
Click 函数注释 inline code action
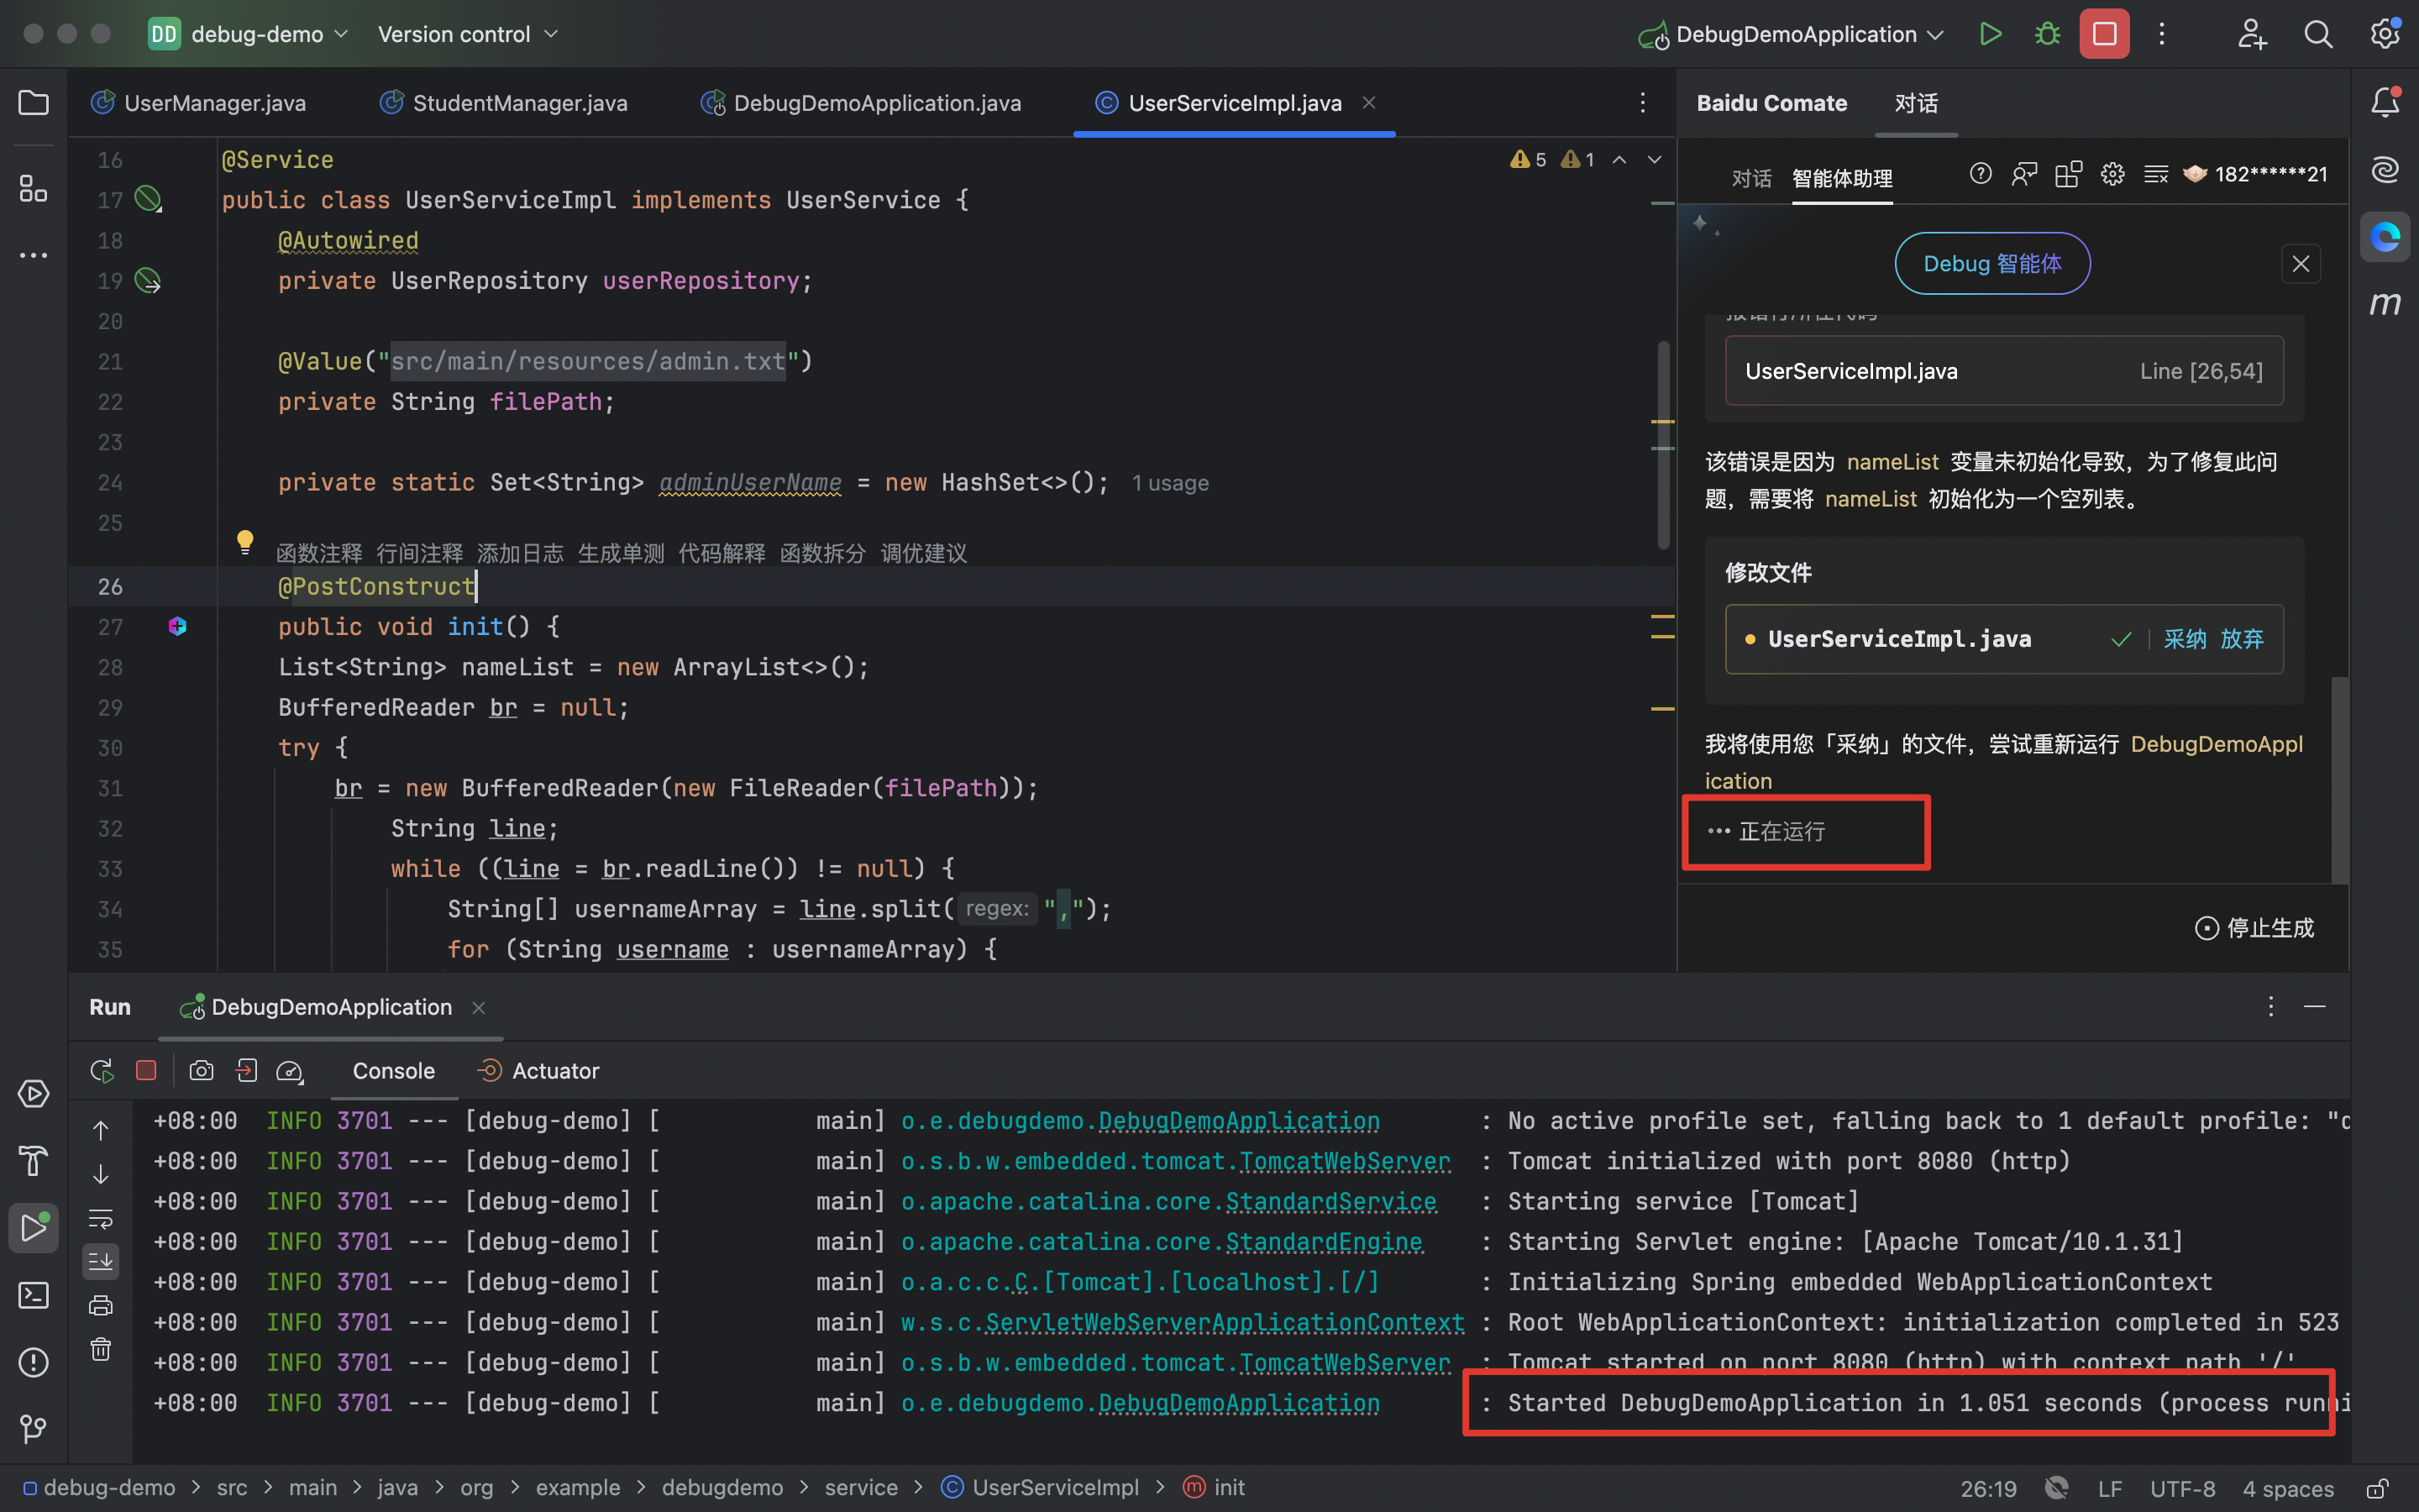click(x=319, y=553)
